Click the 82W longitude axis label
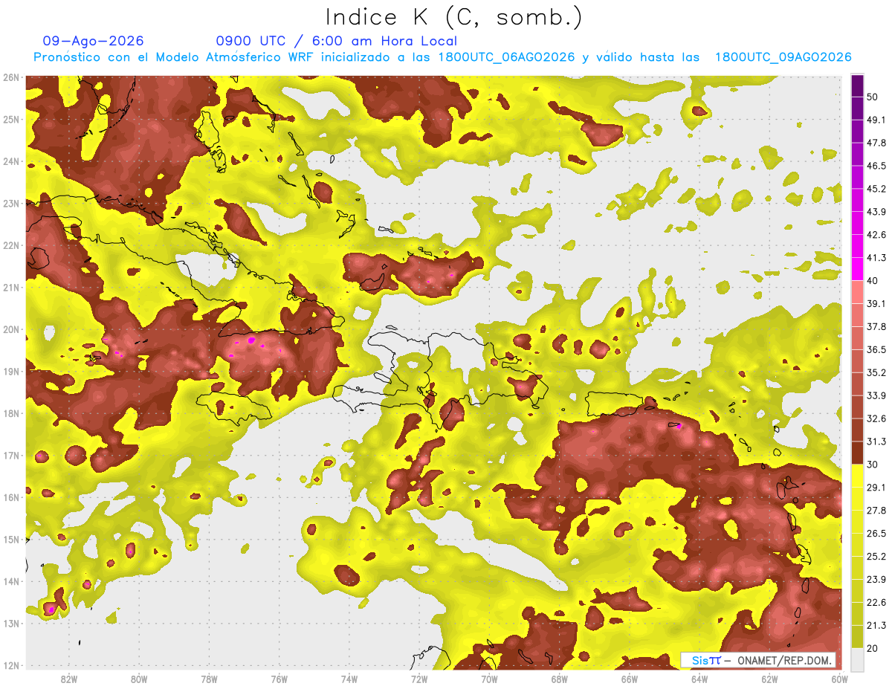This screenshot has width=892, height=689. 68,679
